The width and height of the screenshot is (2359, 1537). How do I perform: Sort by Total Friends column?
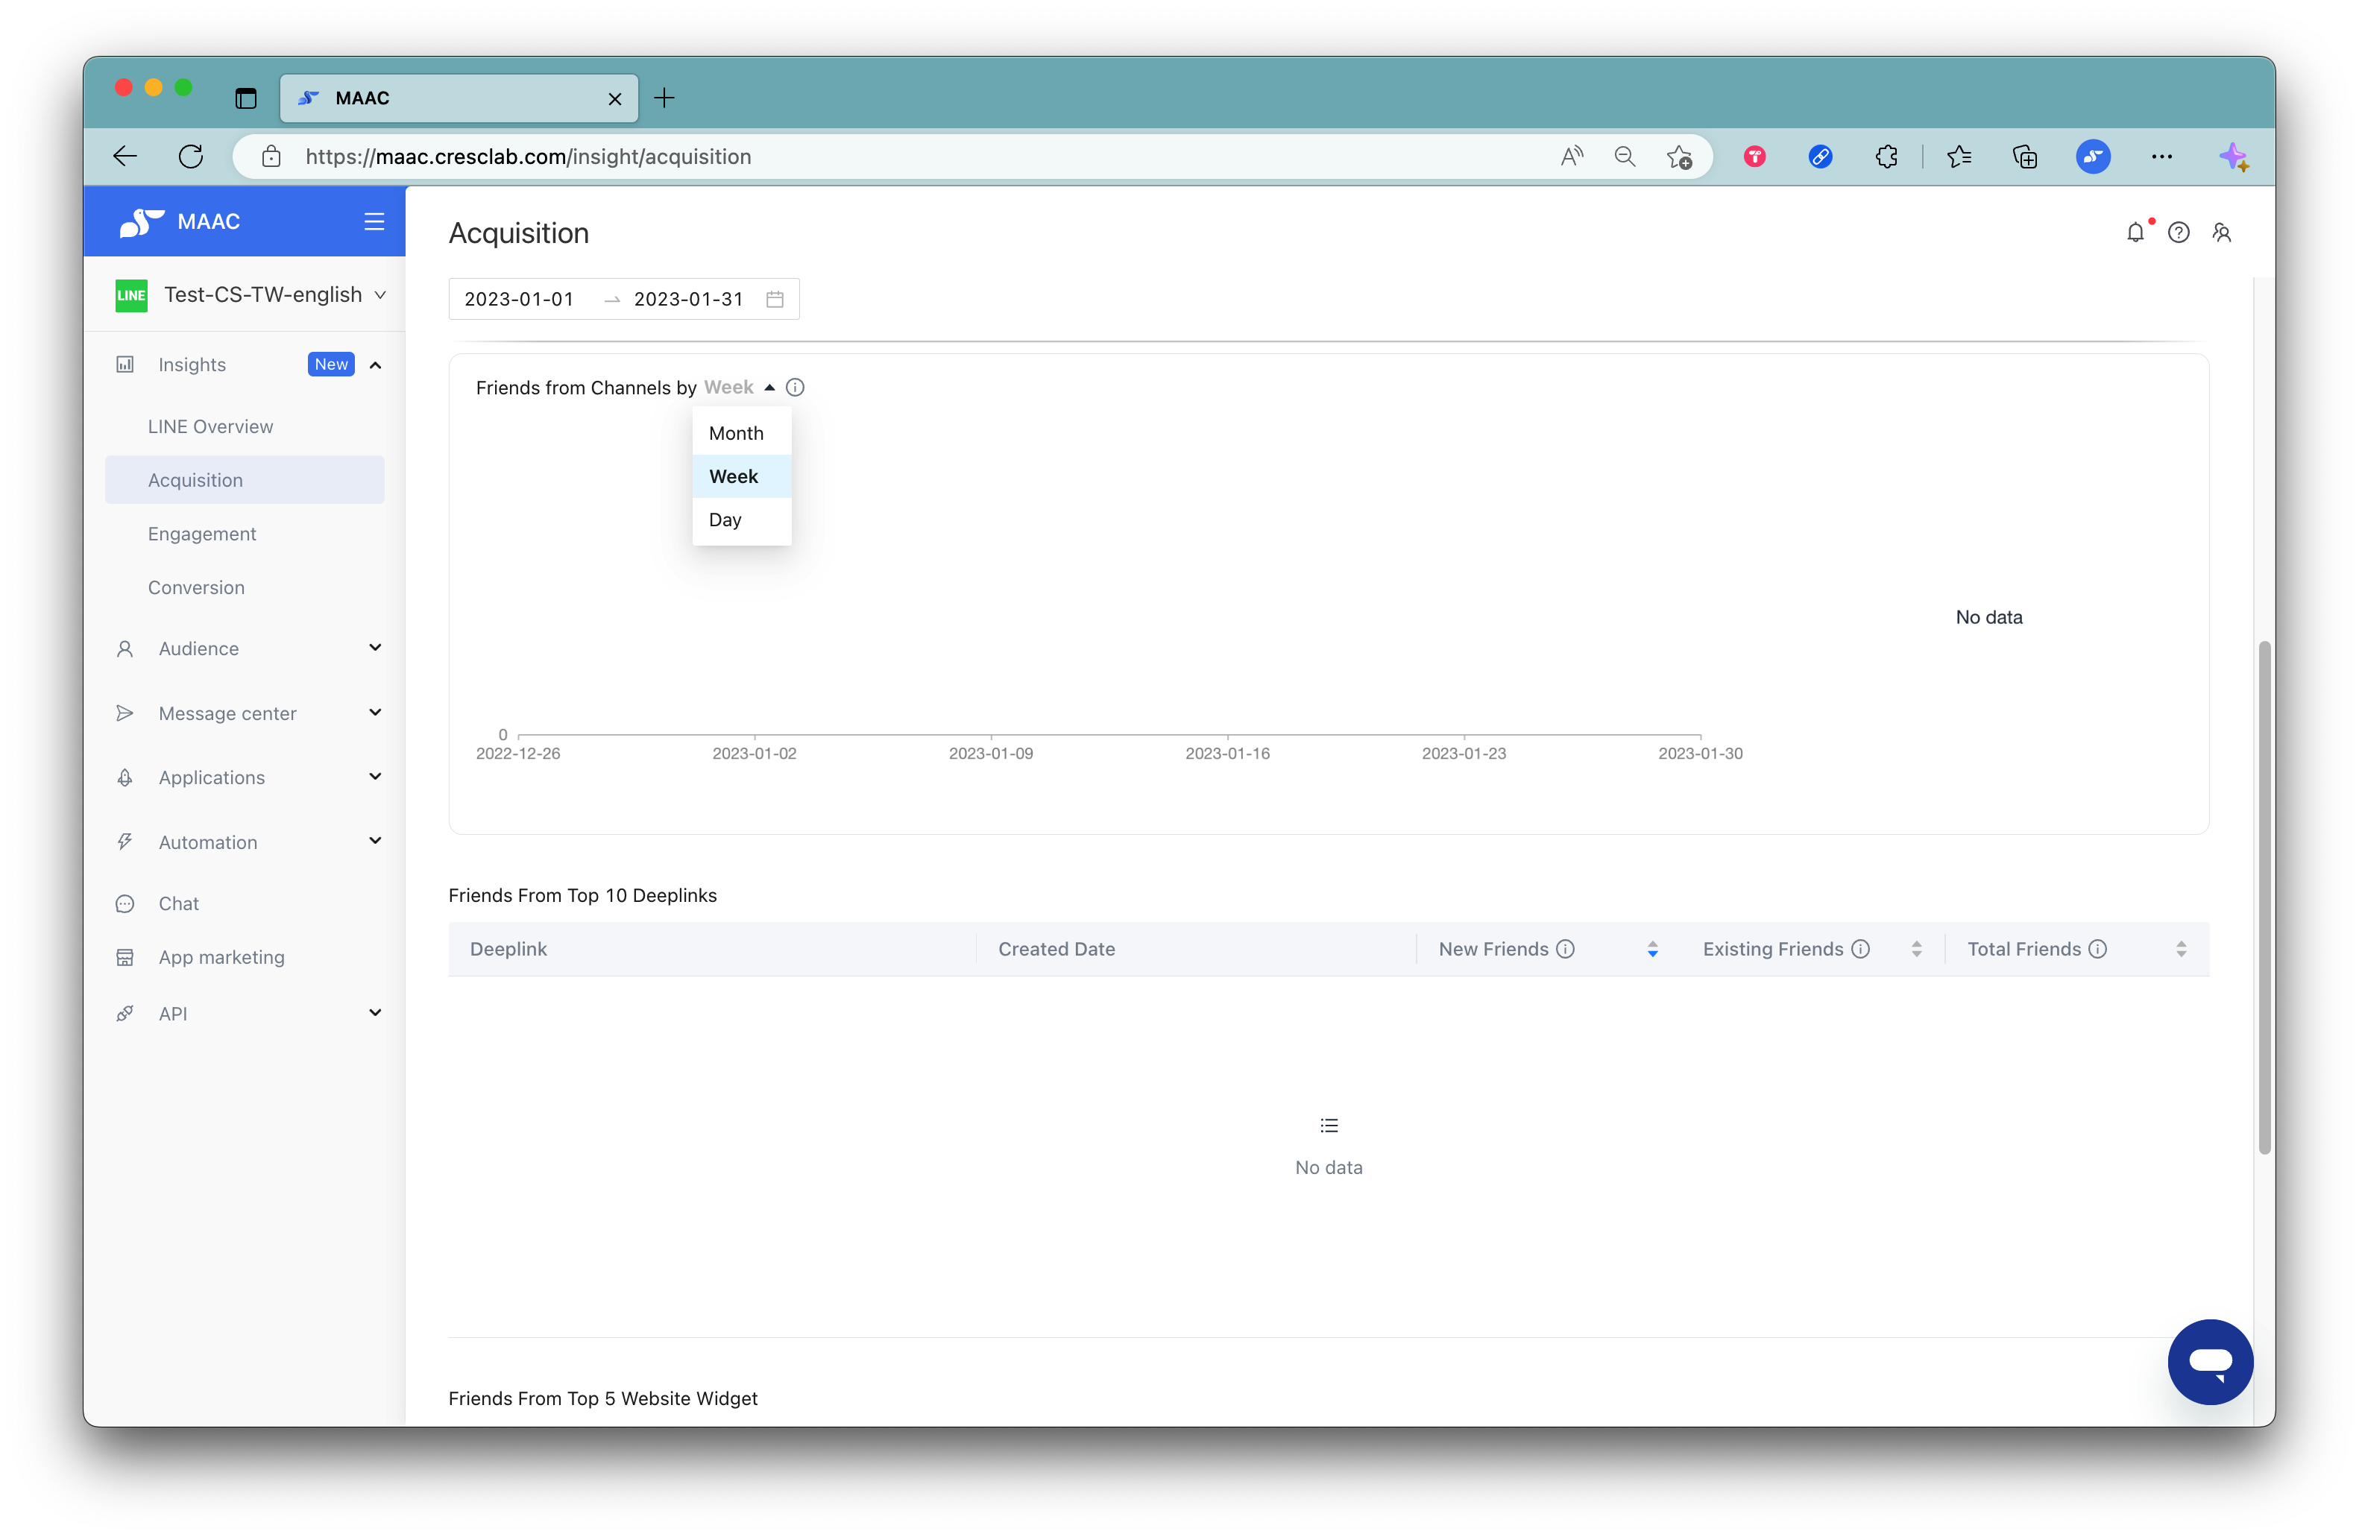pyautogui.click(x=2182, y=950)
